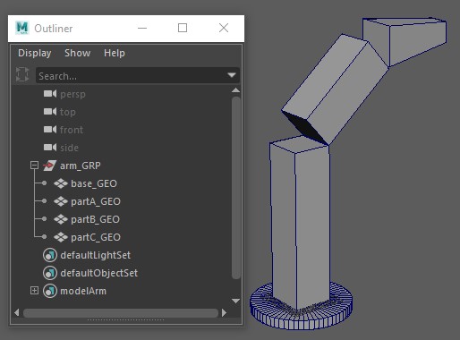Click the vertical scrollbar thumb
Image resolution: width=460 pixels, height=340 pixels.
click(x=236, y=188)
